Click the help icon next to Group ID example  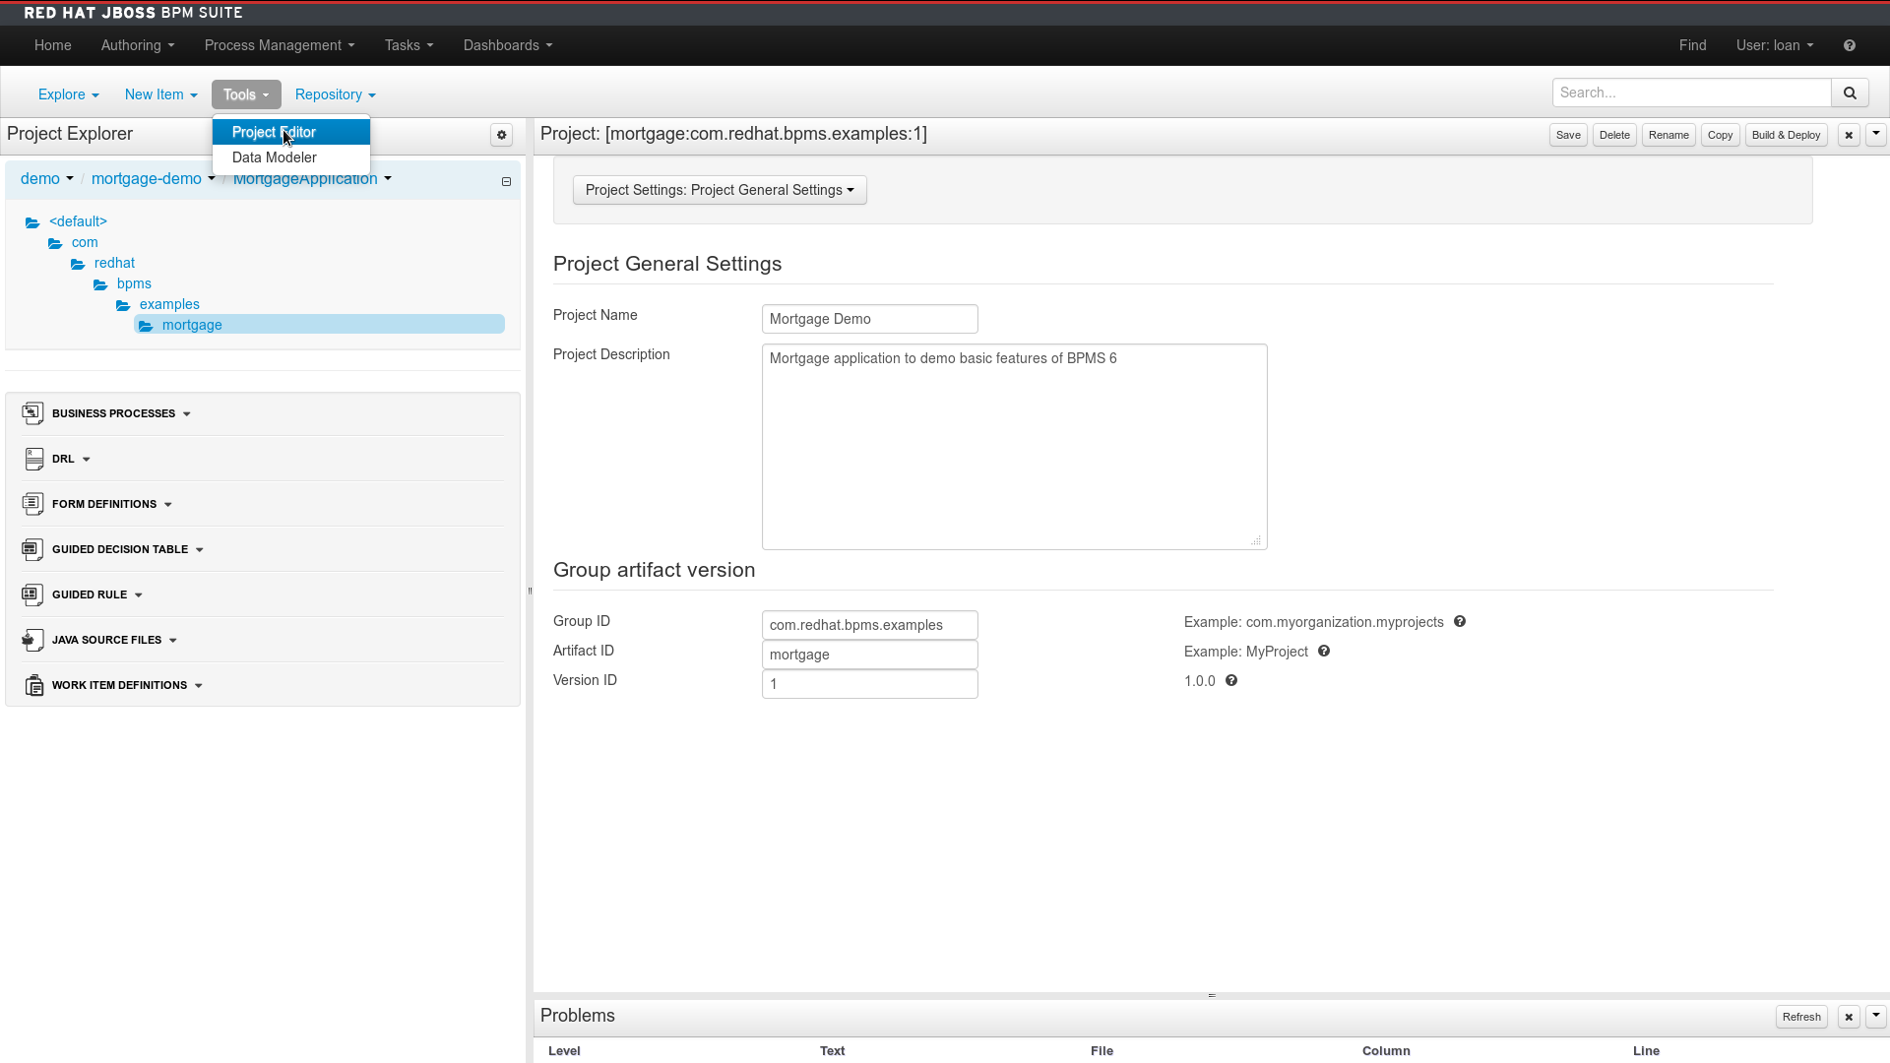[x=1460, y=622]
